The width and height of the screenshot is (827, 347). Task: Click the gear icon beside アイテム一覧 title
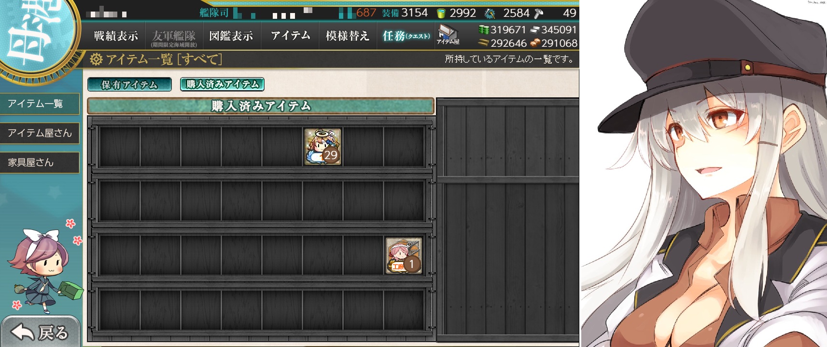[x=96, y=59]
